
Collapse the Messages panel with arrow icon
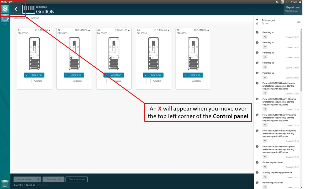coord(257,20)
